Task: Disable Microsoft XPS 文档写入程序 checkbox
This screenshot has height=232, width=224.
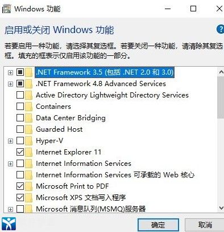Action: (x=20, y=198)
